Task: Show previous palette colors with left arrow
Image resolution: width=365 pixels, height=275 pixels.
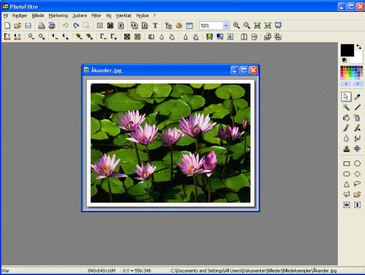Action: point(346,84)
